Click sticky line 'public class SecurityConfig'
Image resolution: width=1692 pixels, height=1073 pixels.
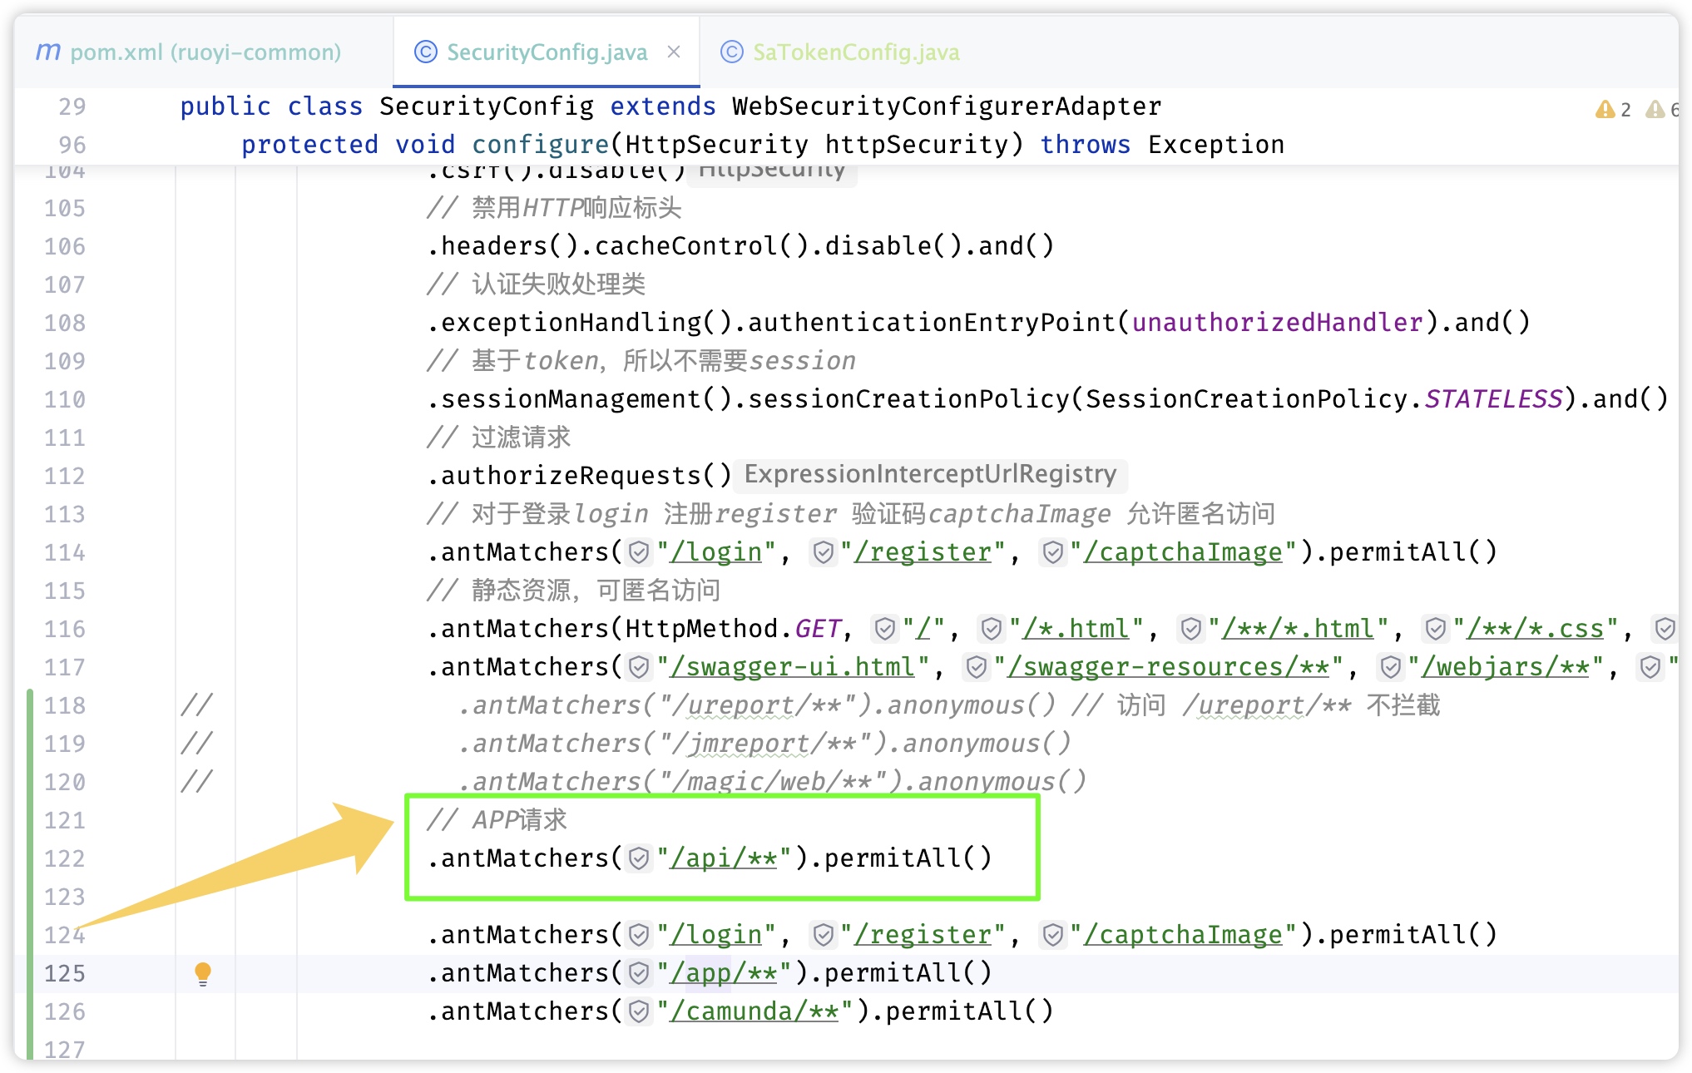point(670,106)
